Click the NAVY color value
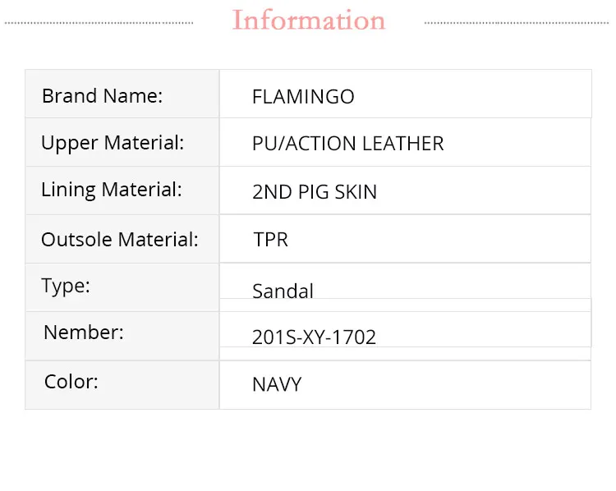 (x=277, y=384)
